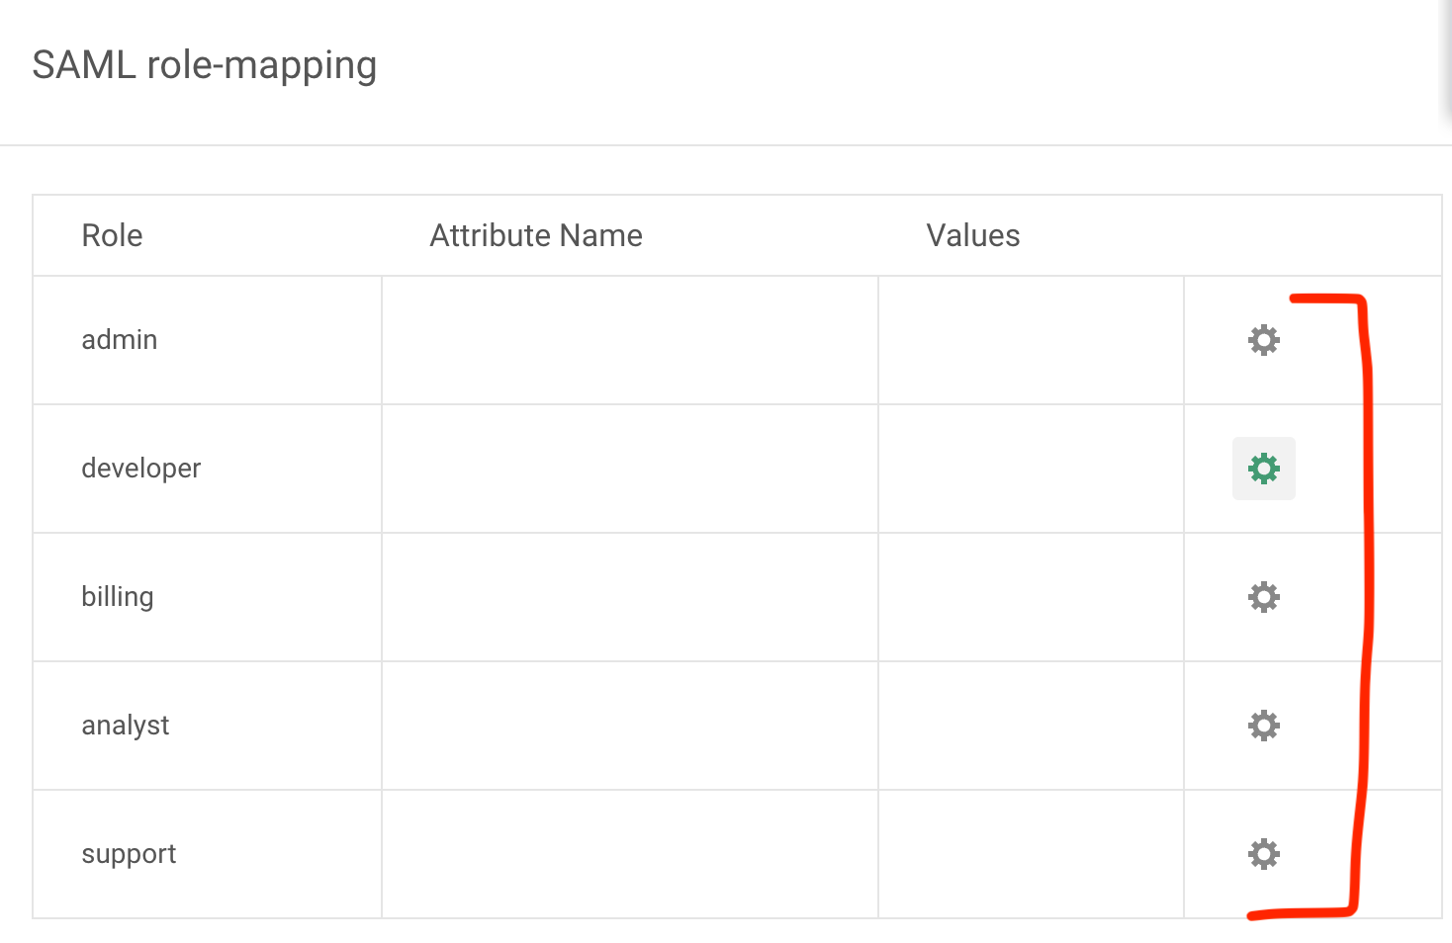The height and width of the screenshot is (943, 1452).
Task: Open the gear settings for support role
Action: (1263, 854)
